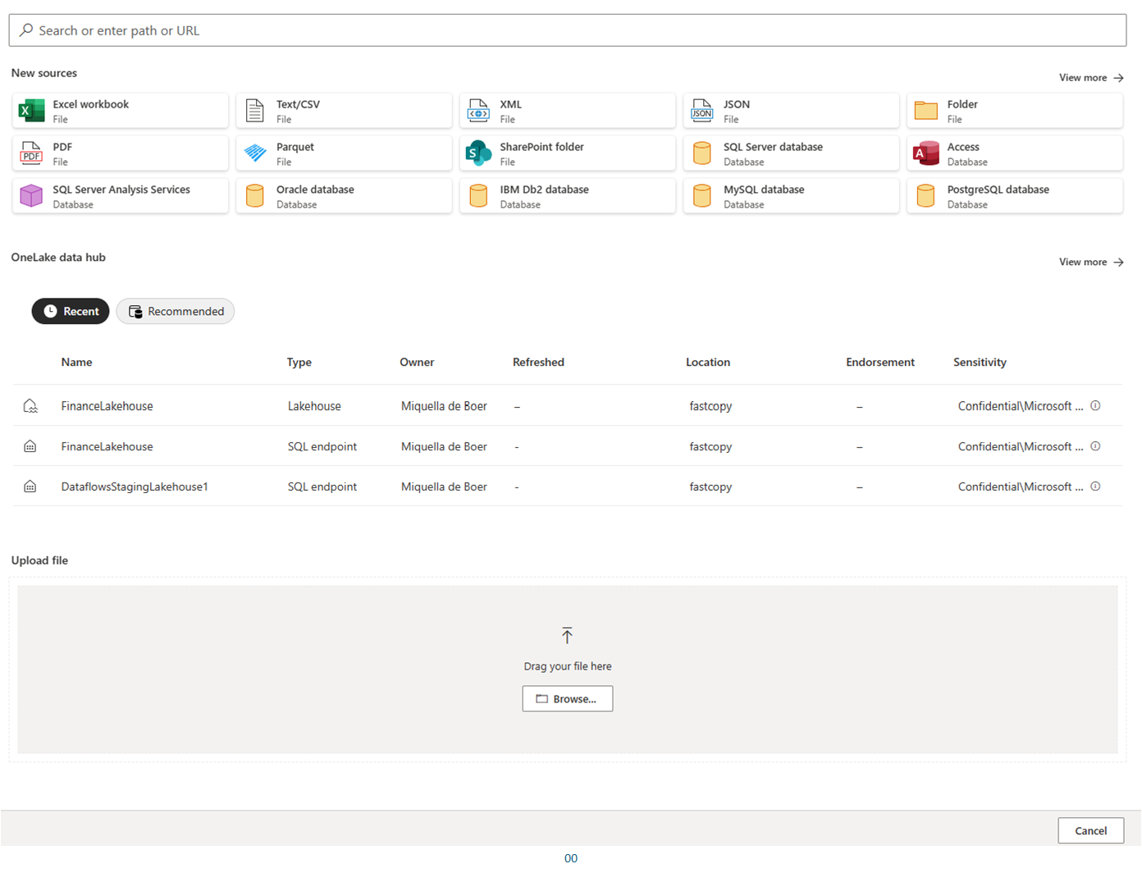
Task: Switch to the Recent view
Action: pos(71,311)
